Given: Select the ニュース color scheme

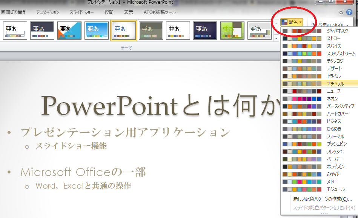Looking at the screenshot, I should click(320, 91).
